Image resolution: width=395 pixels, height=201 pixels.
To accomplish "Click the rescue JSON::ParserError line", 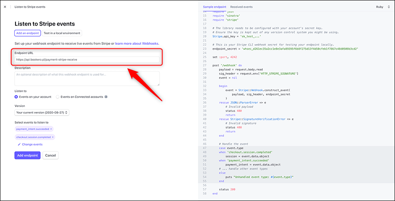I will pyautogui.click(x=243, y=103).
